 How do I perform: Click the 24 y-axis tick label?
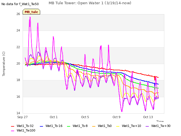click(x=18, y=30)
